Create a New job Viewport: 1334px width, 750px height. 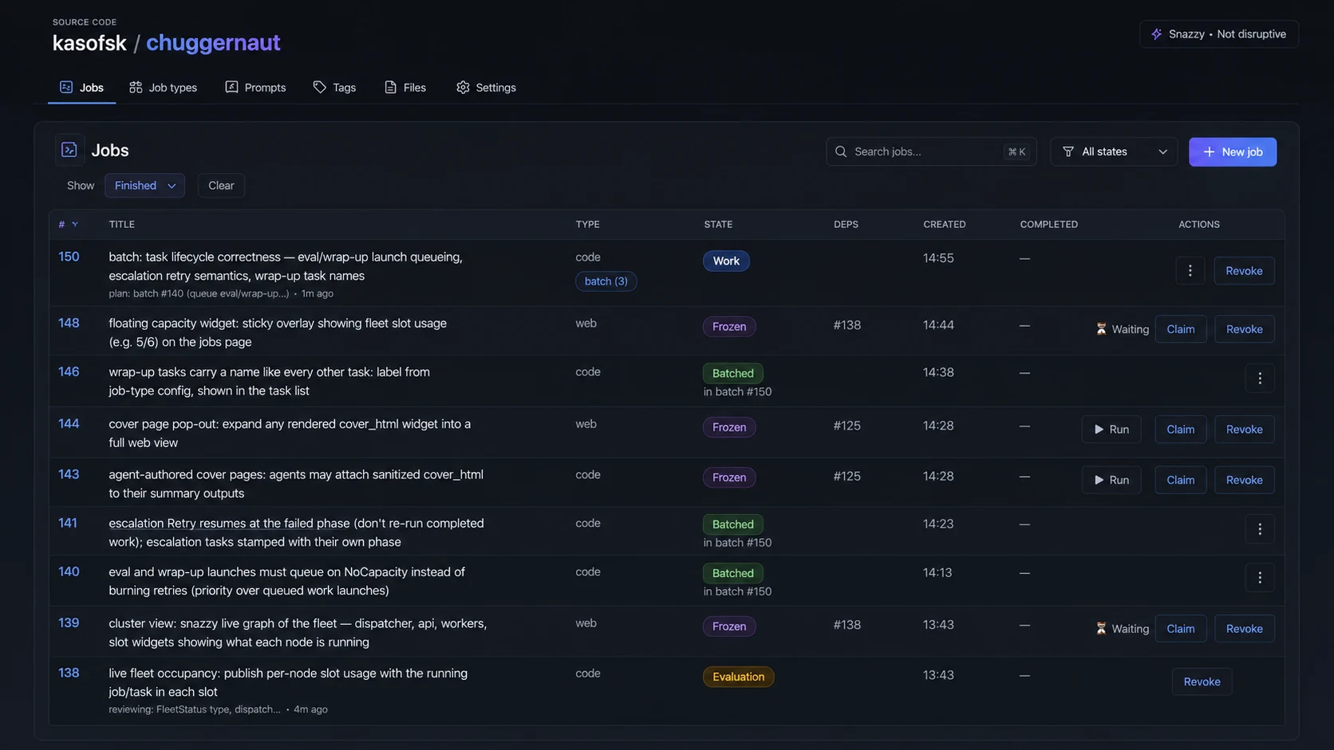click(x=1233, y=151)
